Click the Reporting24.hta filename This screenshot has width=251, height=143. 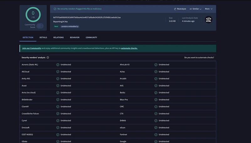[60, 21]
